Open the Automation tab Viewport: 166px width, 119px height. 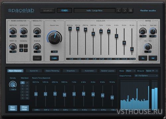click(x=89, y=71)
